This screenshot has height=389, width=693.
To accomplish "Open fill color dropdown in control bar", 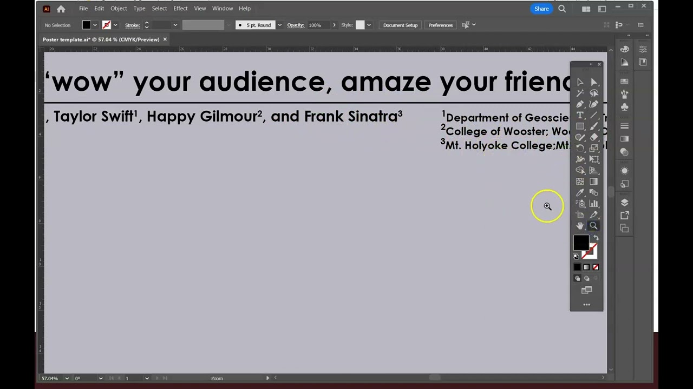I will pyautogui.click(x=95, y=25).
